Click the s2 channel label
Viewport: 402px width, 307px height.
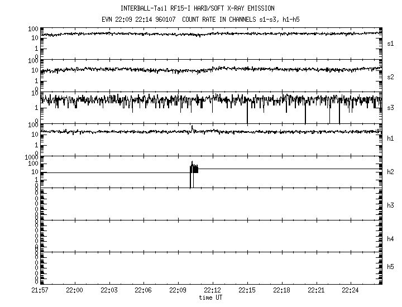(x=391, y=76)
